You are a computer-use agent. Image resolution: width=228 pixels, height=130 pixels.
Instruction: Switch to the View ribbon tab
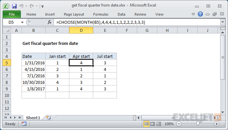(x=159, y=14)
